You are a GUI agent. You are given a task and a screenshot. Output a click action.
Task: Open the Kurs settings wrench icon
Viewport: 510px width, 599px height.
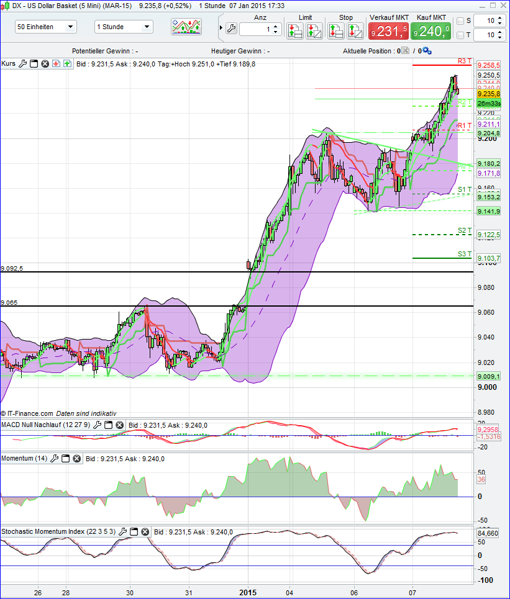[x=22, y=63]
